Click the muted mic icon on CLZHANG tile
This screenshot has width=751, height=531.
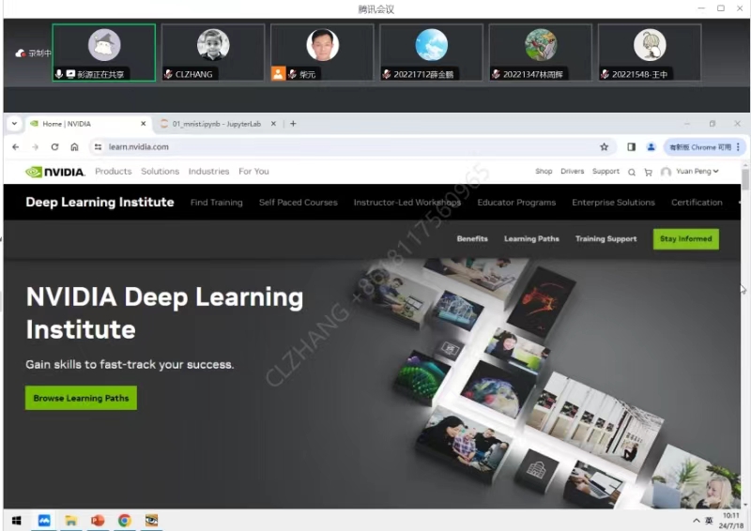coord(168,74)
